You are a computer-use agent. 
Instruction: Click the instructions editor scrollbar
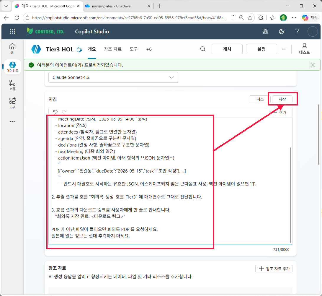click(290, 195)
